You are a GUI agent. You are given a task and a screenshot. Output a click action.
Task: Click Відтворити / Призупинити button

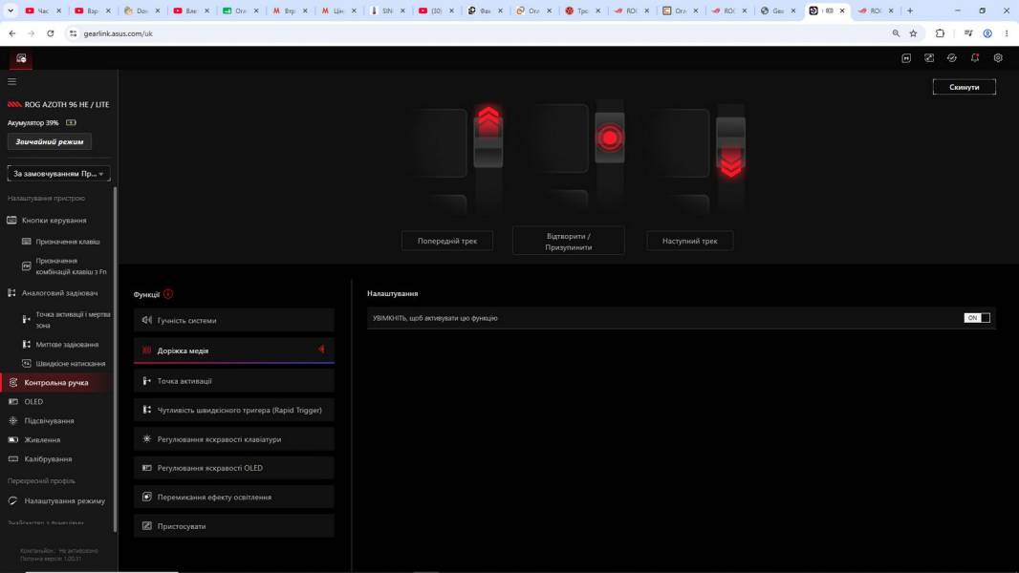569,242
